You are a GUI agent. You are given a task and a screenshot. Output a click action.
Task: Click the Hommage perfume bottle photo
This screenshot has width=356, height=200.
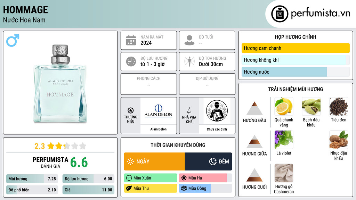(x=60, y=84)
